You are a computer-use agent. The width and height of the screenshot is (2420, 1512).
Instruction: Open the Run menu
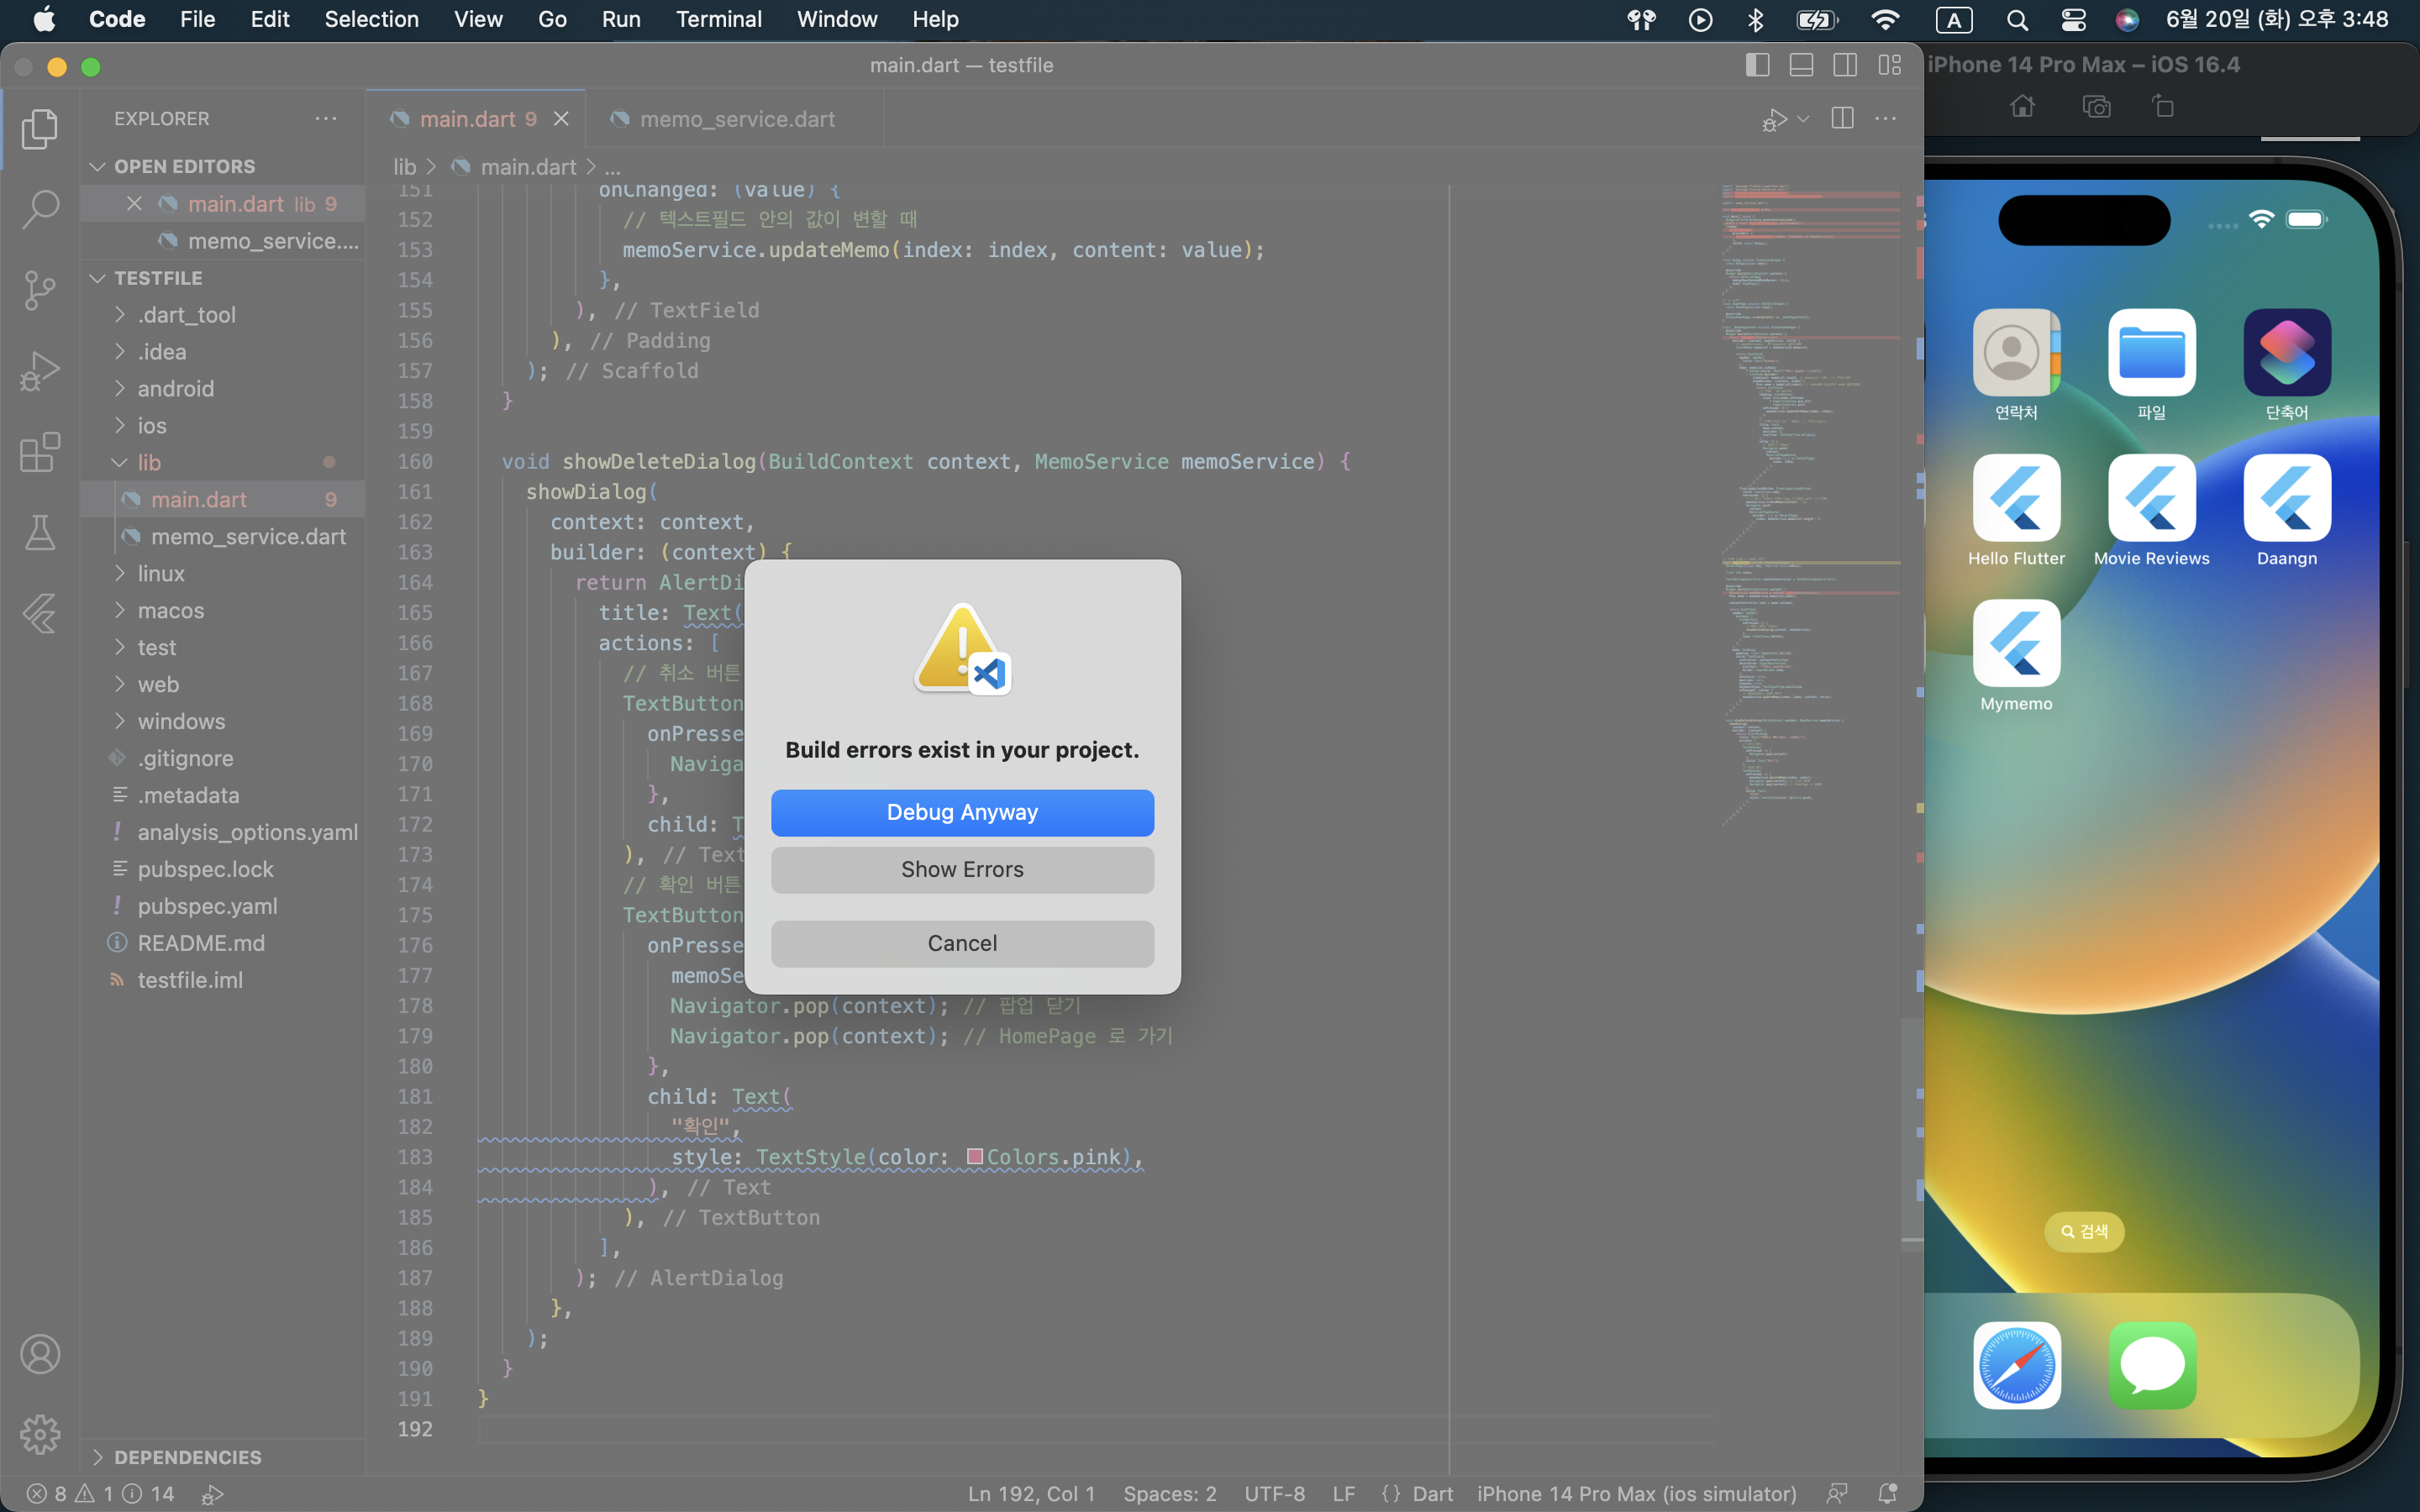(x=621, y=19)
